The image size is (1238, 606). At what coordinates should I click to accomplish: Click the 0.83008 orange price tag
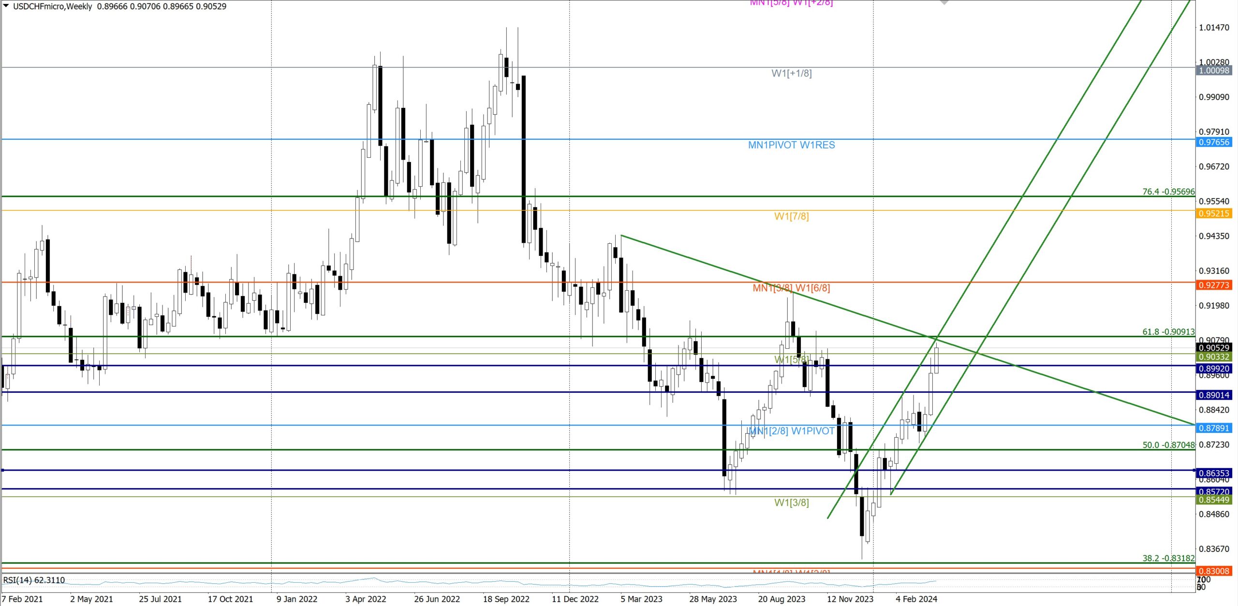1214,571
